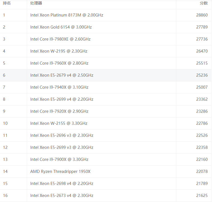Click the Intel Xeon E5-2696 v3 name
The height and width of the screenshot is (202, 212).
click(x=62, y=135)
